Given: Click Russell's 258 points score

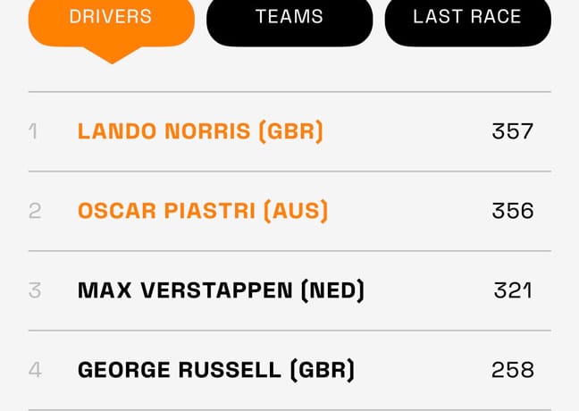Looking at the screenshot, I should coord(513,370).
